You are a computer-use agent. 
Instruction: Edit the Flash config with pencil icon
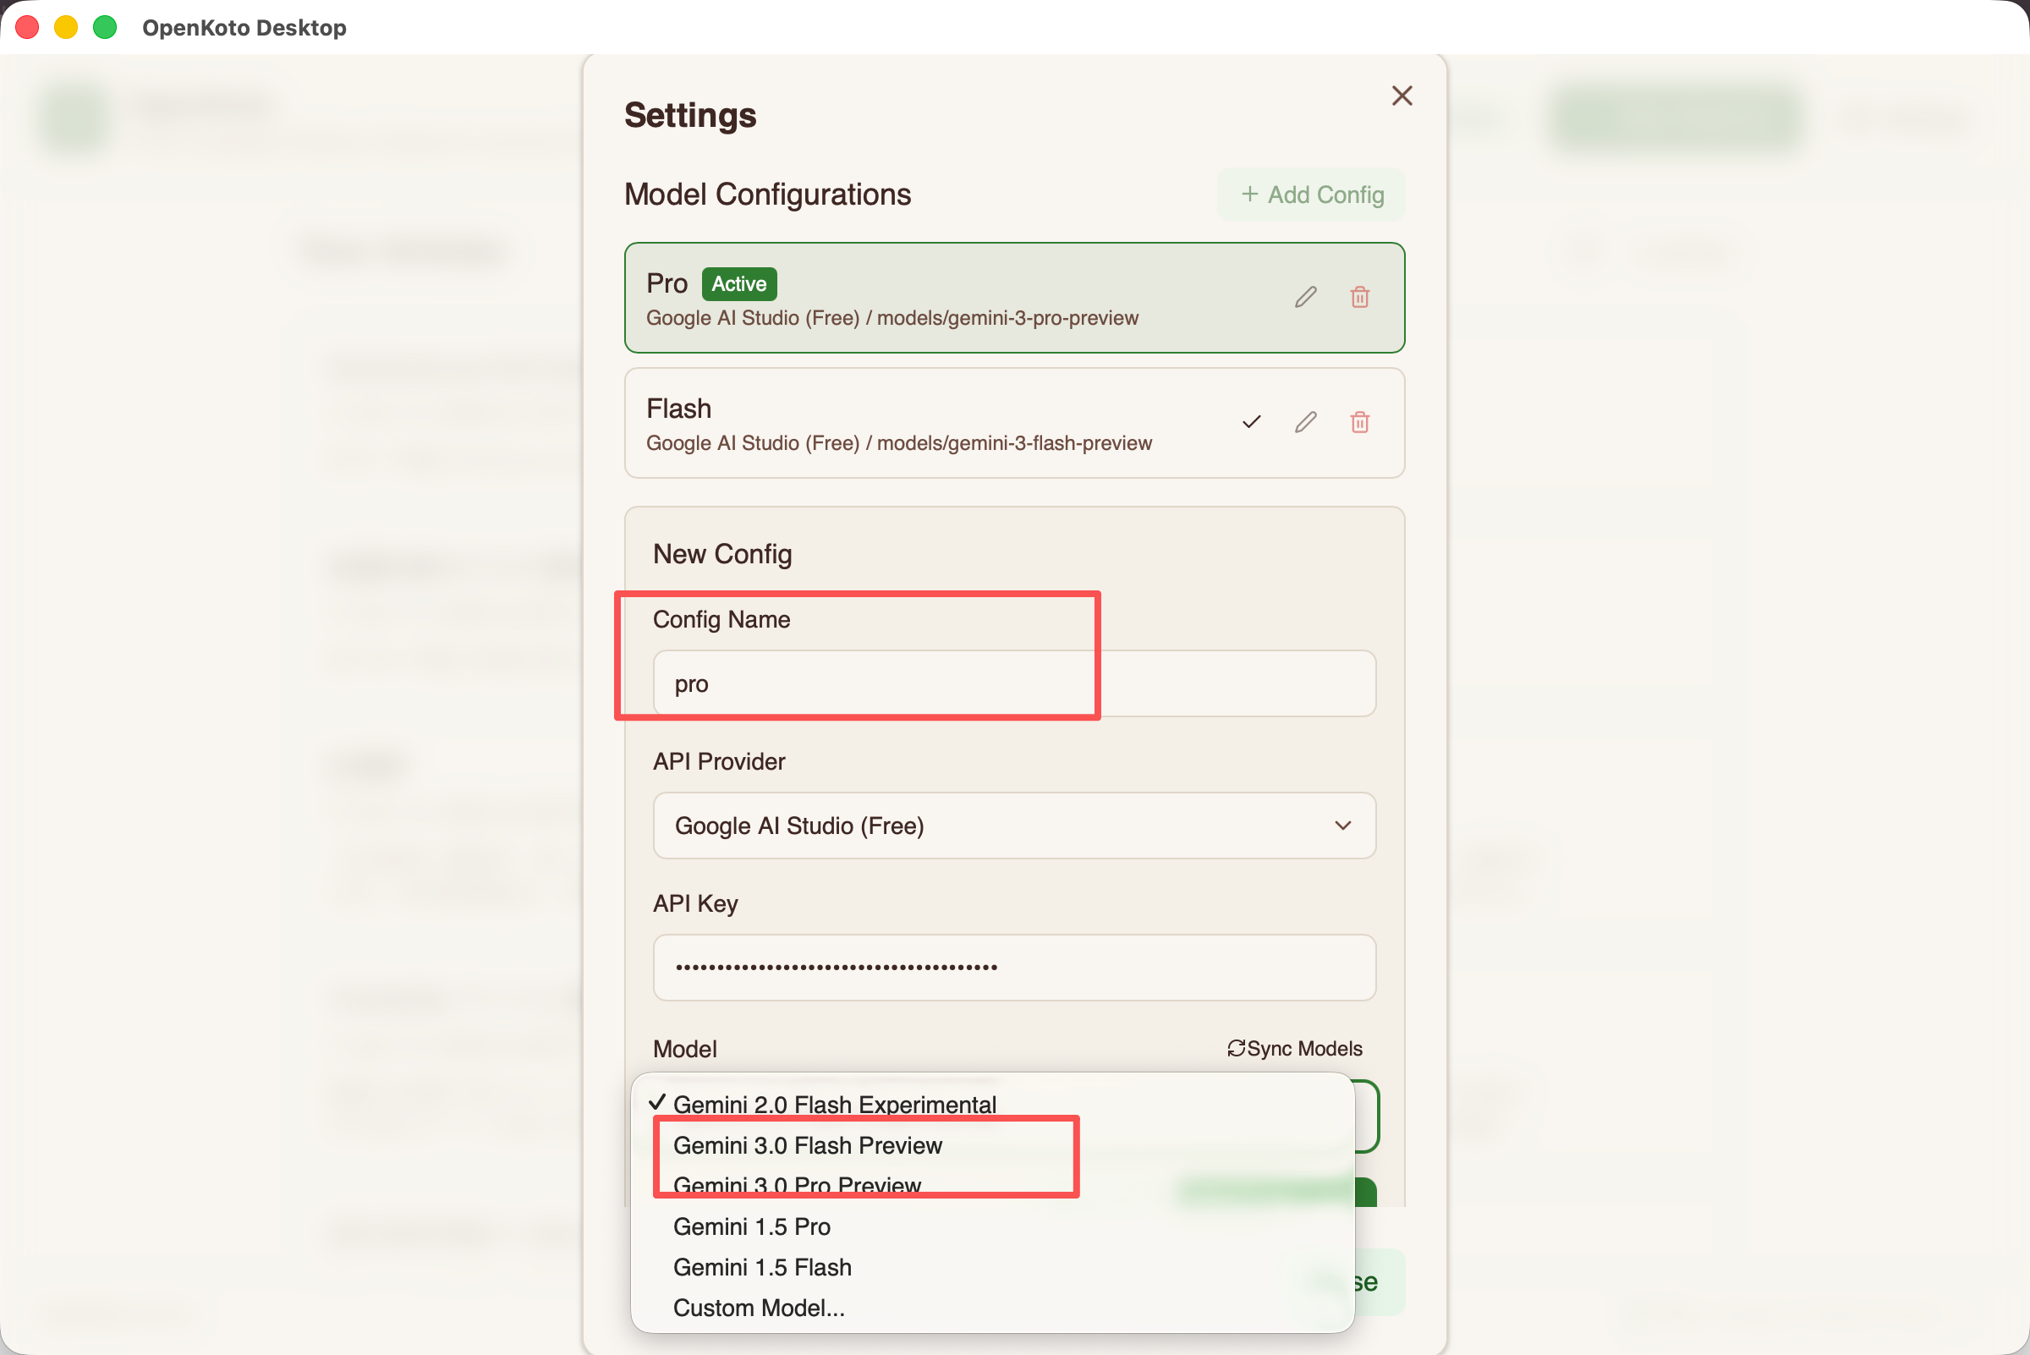tap(1305, 422)
